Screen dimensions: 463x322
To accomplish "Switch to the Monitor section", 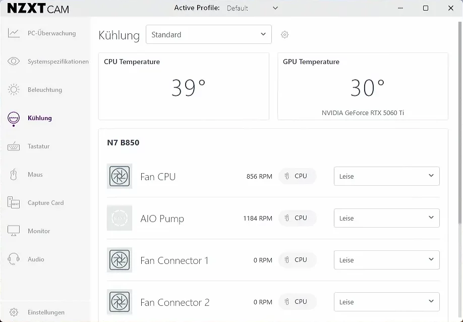I will click(38, 231).
